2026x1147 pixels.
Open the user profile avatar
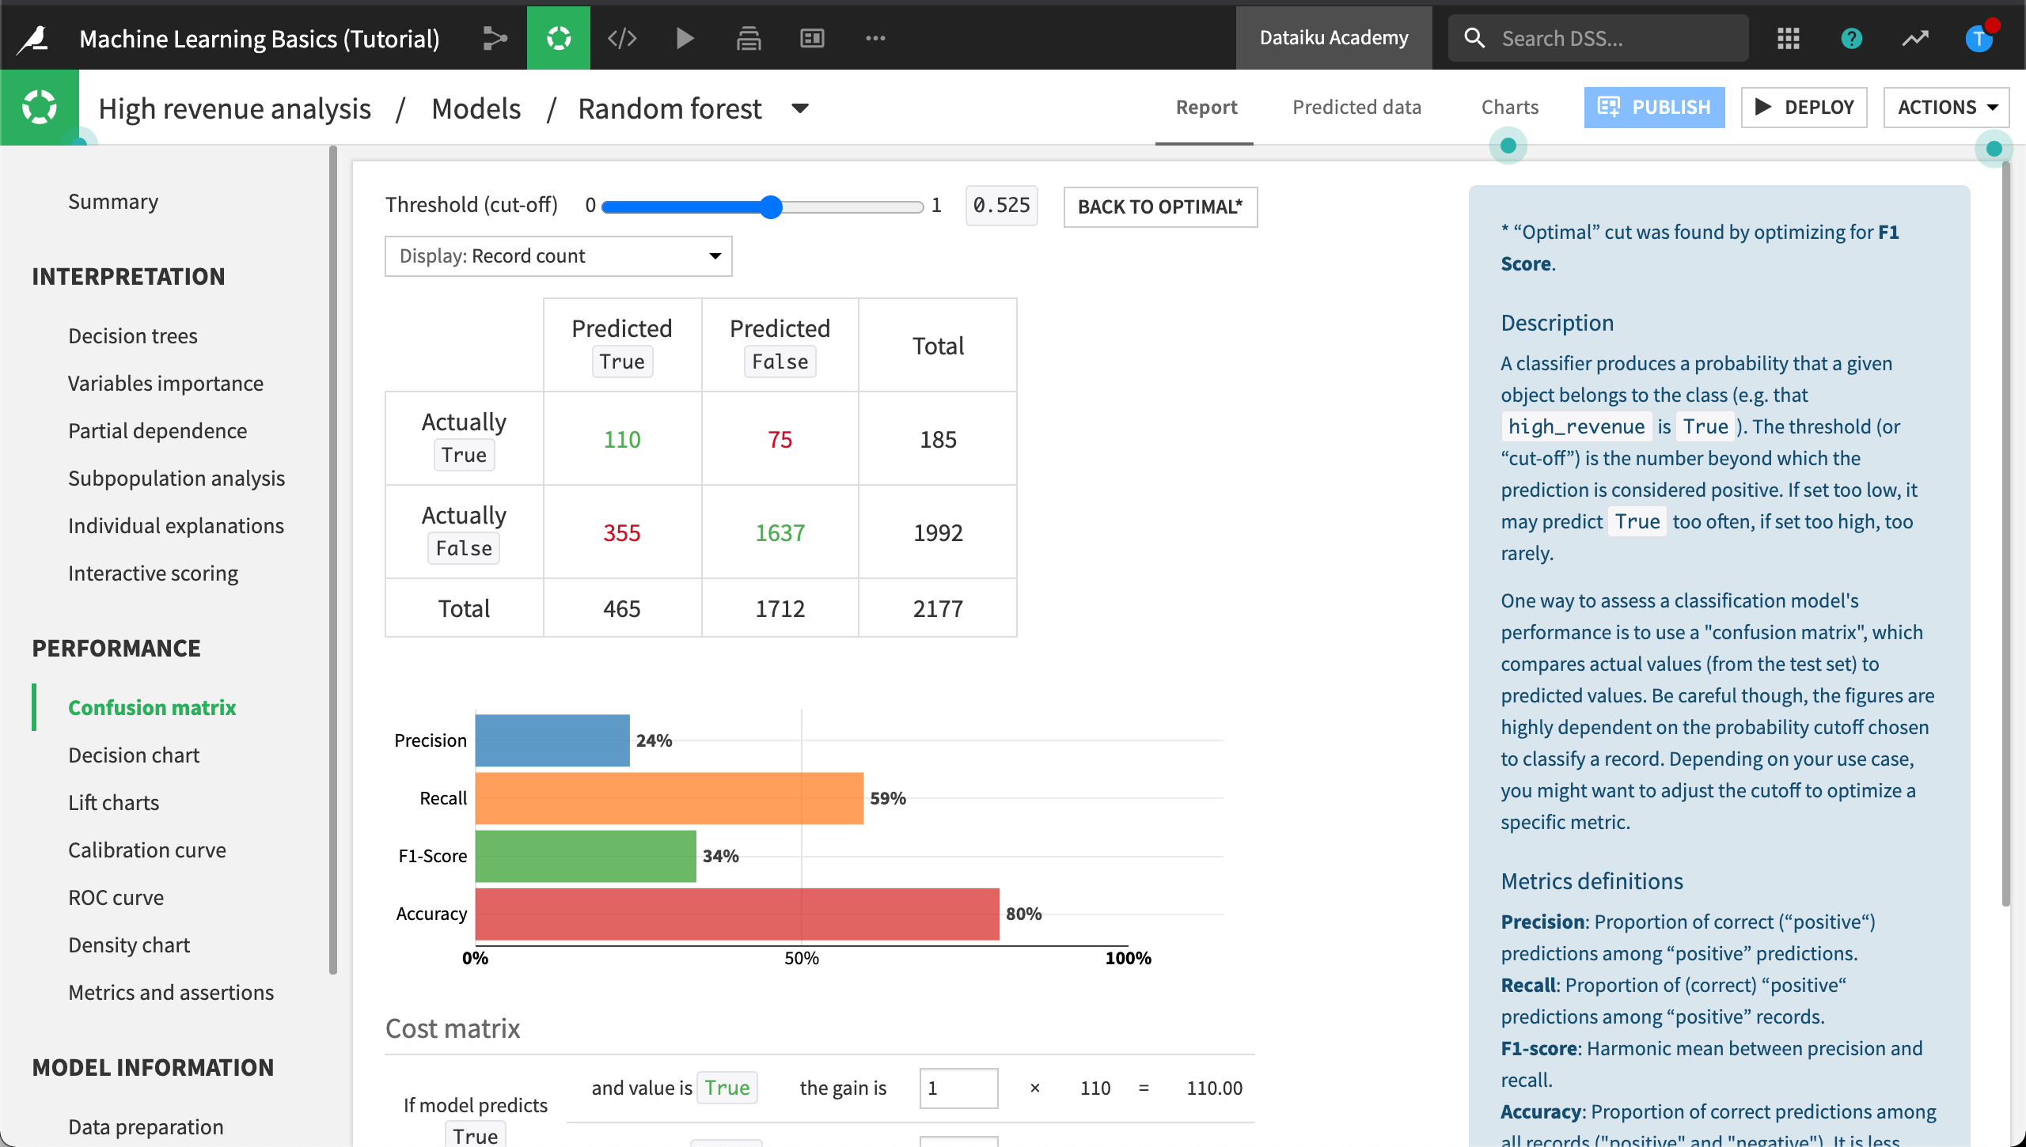click(x=1979, y=38)
